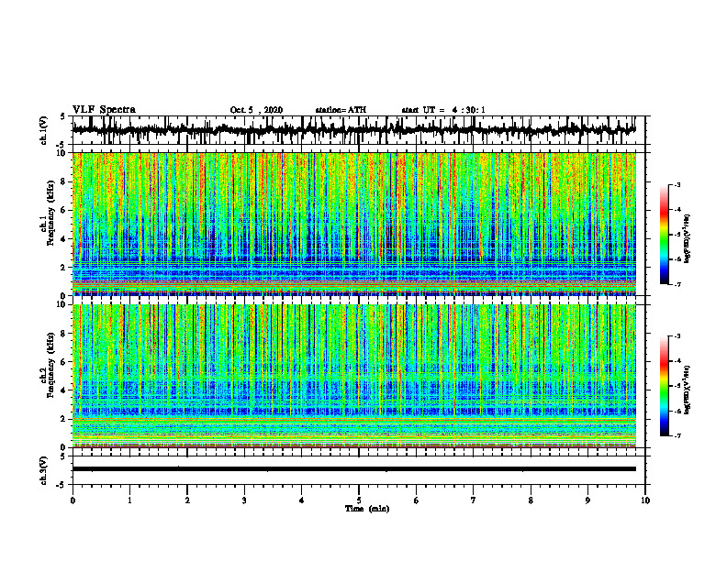Click the "Time (min)" x-axis label
The height and width of the screenshot is (561, 727).
pos(367,509)
